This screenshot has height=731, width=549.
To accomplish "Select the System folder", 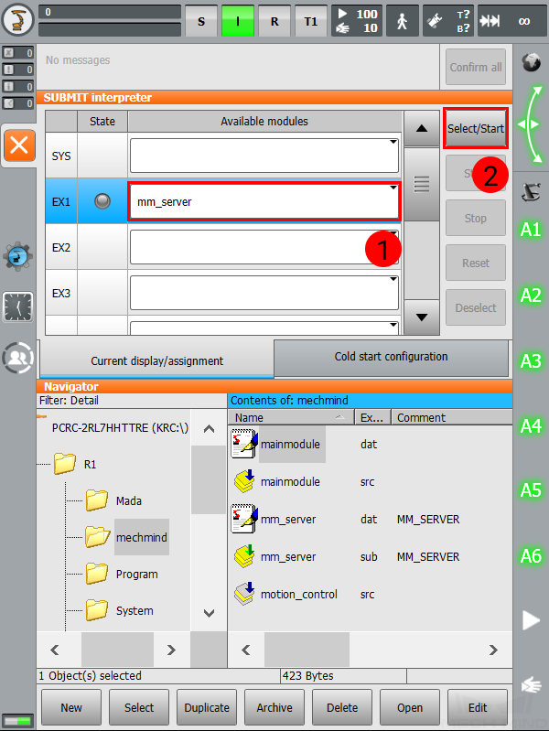I will 120,611.
